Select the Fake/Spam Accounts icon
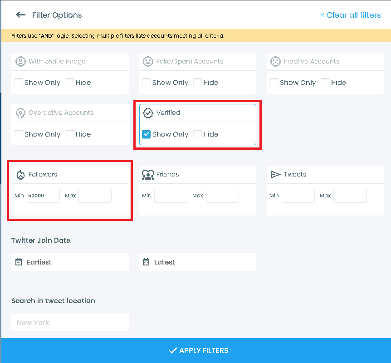Screen dimensions: 391x363 click(148, 61)
